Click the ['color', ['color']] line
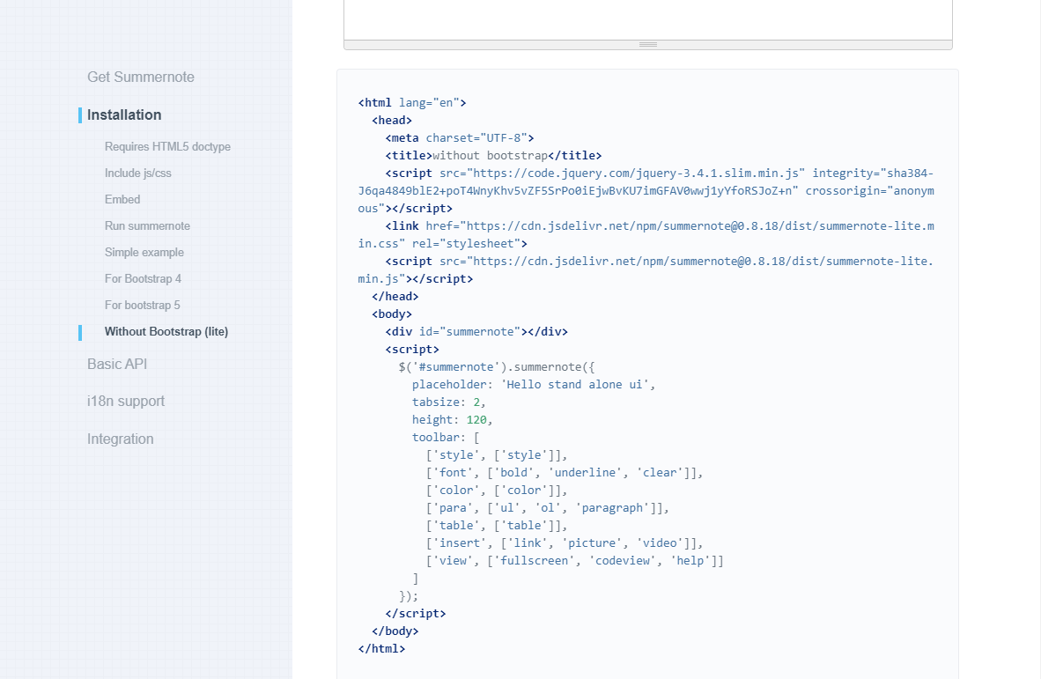The image size is (1041, 679). (x=497, y=491)
